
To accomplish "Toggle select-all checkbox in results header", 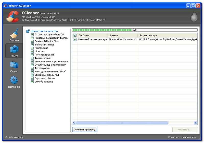I will (x=75, y=35).
